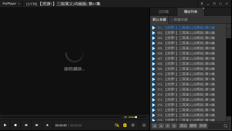Click the playlist search input field
Viewport: 232px width, 131px height.
[216, 126]
